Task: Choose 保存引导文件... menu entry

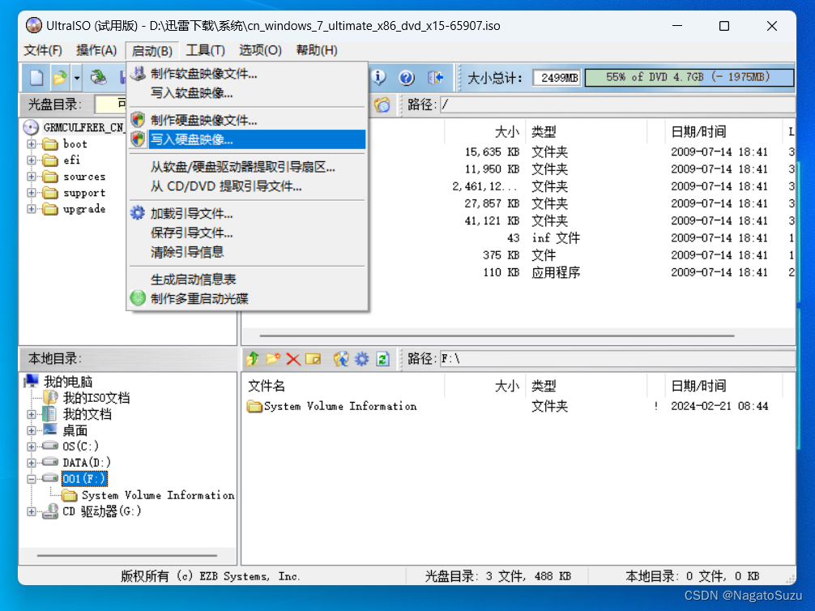Action: [x=247, y=233]
